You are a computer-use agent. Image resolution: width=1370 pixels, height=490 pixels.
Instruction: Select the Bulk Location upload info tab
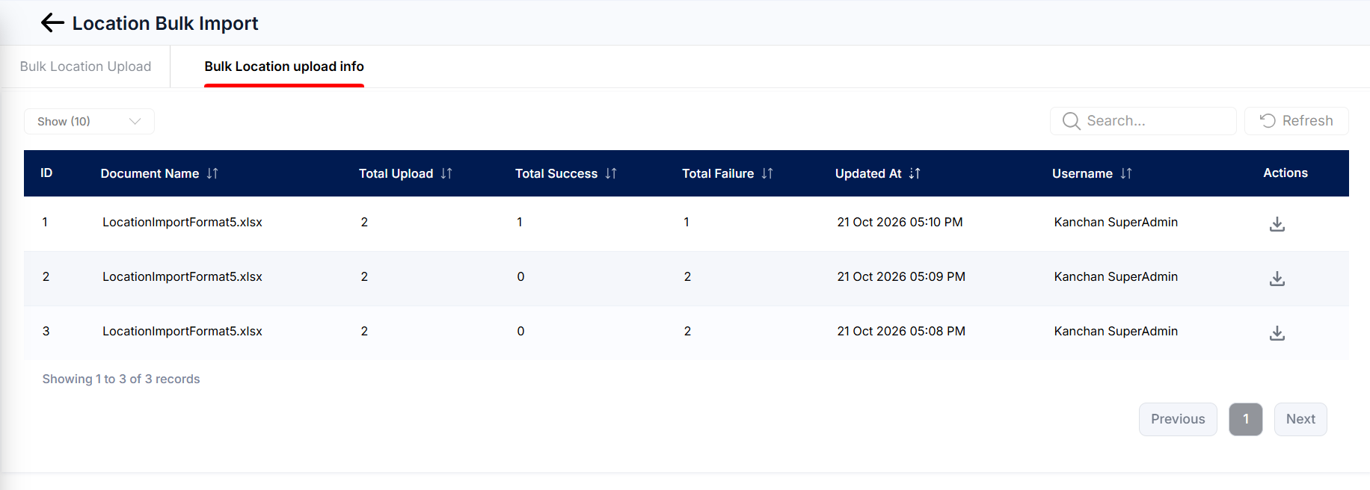pos(284,66)
